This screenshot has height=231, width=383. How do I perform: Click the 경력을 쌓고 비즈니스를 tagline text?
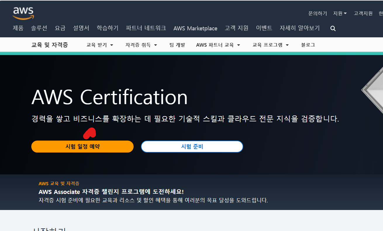[x=185, y=119]
